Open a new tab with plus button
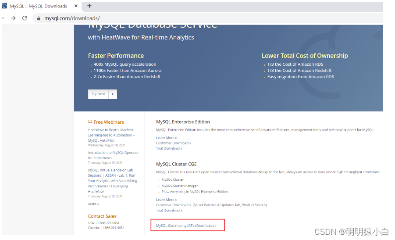395x240 pixels. (89, 6)
